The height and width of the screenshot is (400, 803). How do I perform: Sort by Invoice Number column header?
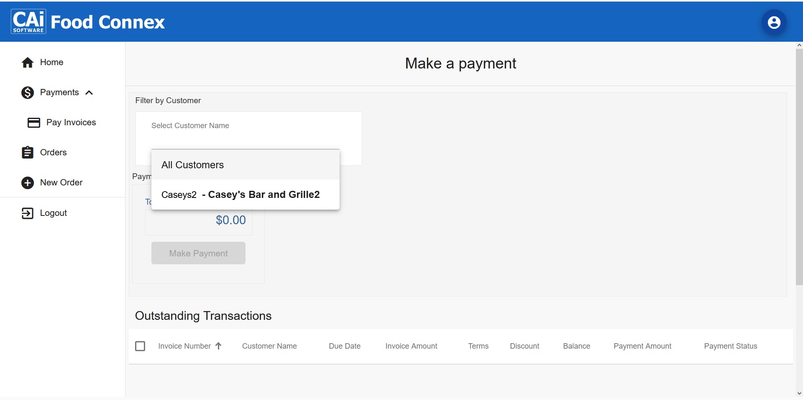click(184, 346)
